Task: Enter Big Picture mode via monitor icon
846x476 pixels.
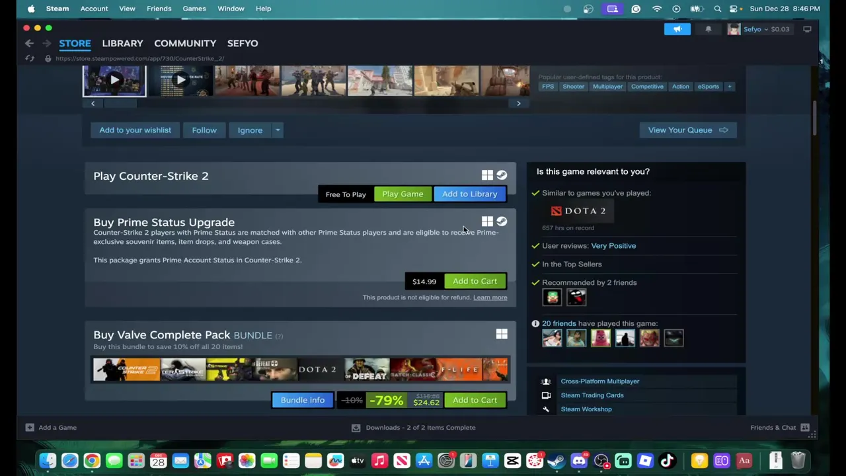Action: [807, 29]
